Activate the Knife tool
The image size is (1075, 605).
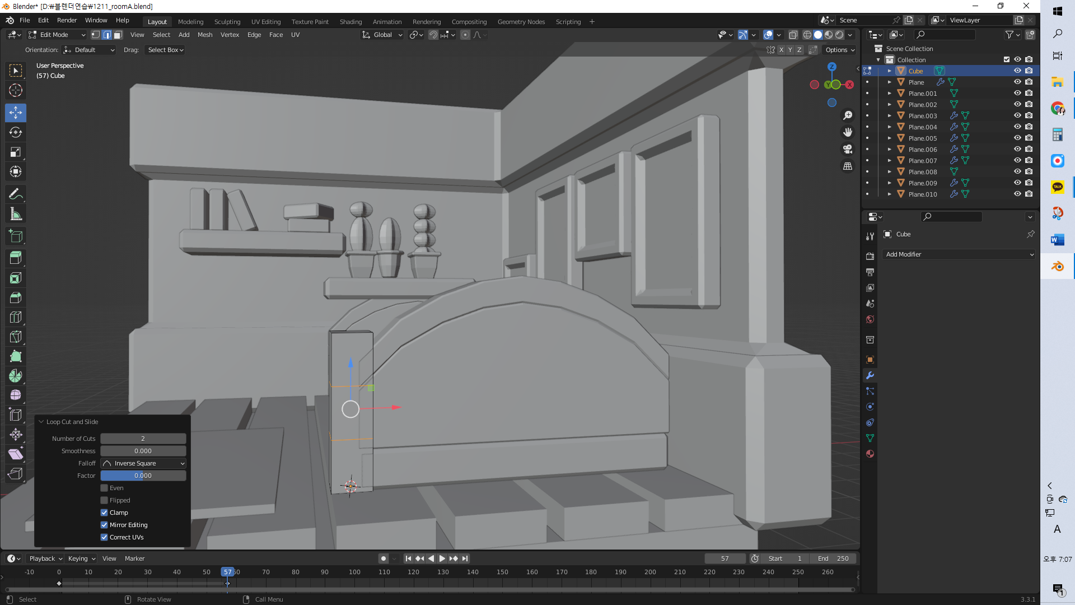(x=16, y=337)
